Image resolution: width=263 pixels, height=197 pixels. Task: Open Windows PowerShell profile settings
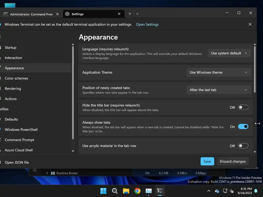36,130
